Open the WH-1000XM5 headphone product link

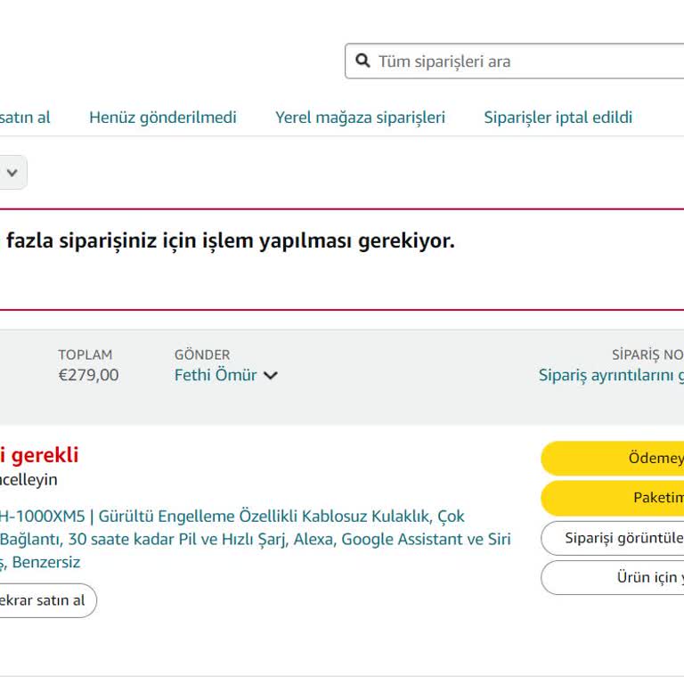tap(256, 539)
